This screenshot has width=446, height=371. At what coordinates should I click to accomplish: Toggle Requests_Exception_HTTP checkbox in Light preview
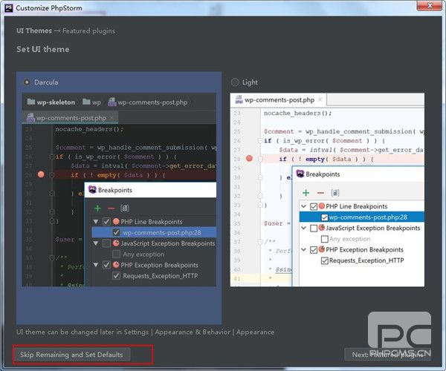325,260
